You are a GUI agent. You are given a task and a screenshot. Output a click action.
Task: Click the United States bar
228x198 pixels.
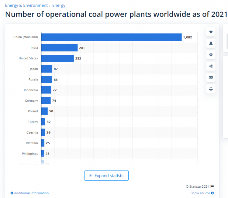point(57,58)
